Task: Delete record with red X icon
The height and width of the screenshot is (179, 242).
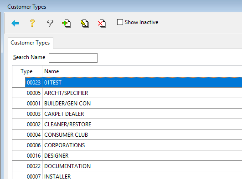Action: pos(102,24)
